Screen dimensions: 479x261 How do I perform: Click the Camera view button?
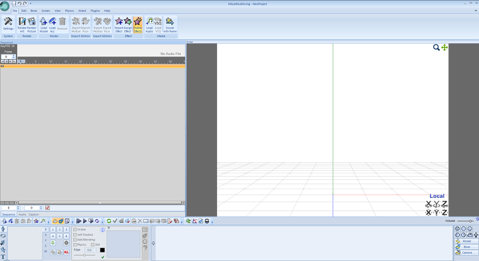click(466, 252)
